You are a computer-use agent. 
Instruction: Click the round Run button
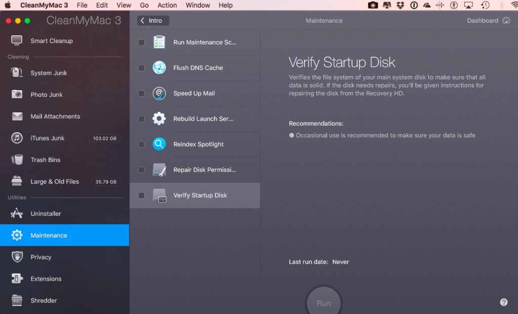[323, 300]
